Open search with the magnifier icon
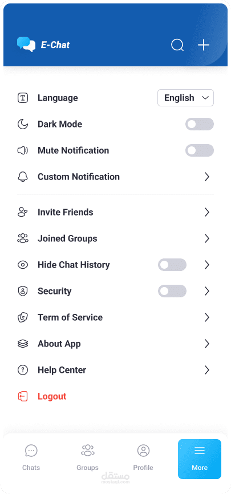Screen dimensions: 231x494 [x=177, y=45]
